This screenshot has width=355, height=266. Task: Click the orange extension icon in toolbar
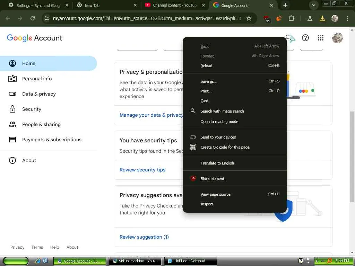pos(279,18)
